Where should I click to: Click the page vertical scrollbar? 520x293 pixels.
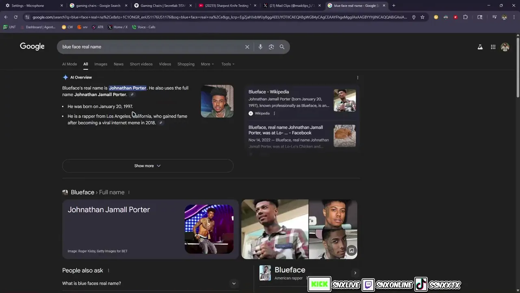tap(518, 67)
